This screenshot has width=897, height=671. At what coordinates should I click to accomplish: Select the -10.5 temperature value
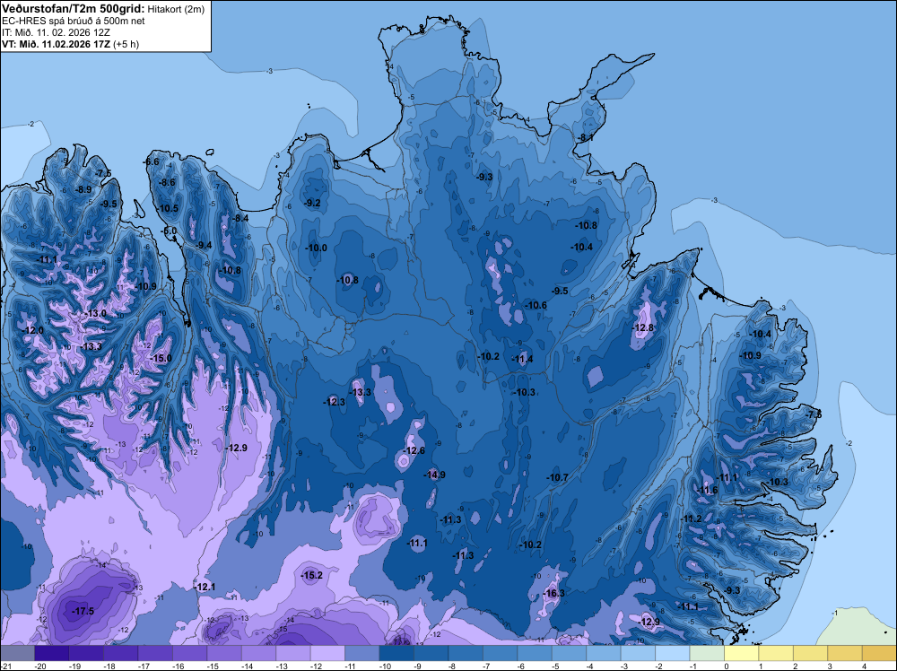pyautogui.click(x=168, y=208)
